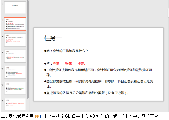Click the orange slide number 2 label
The width and height of the screenshot is (169, 120).
2,20
